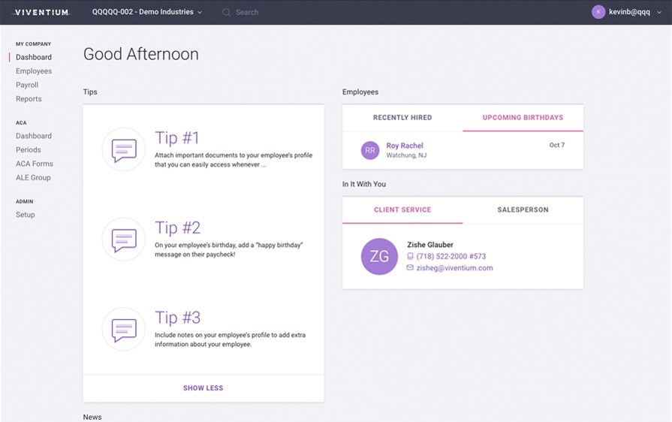This screenshot has width=672, height=422.
Task: Click the Viventium logo
Action: [x=41, y=13]
